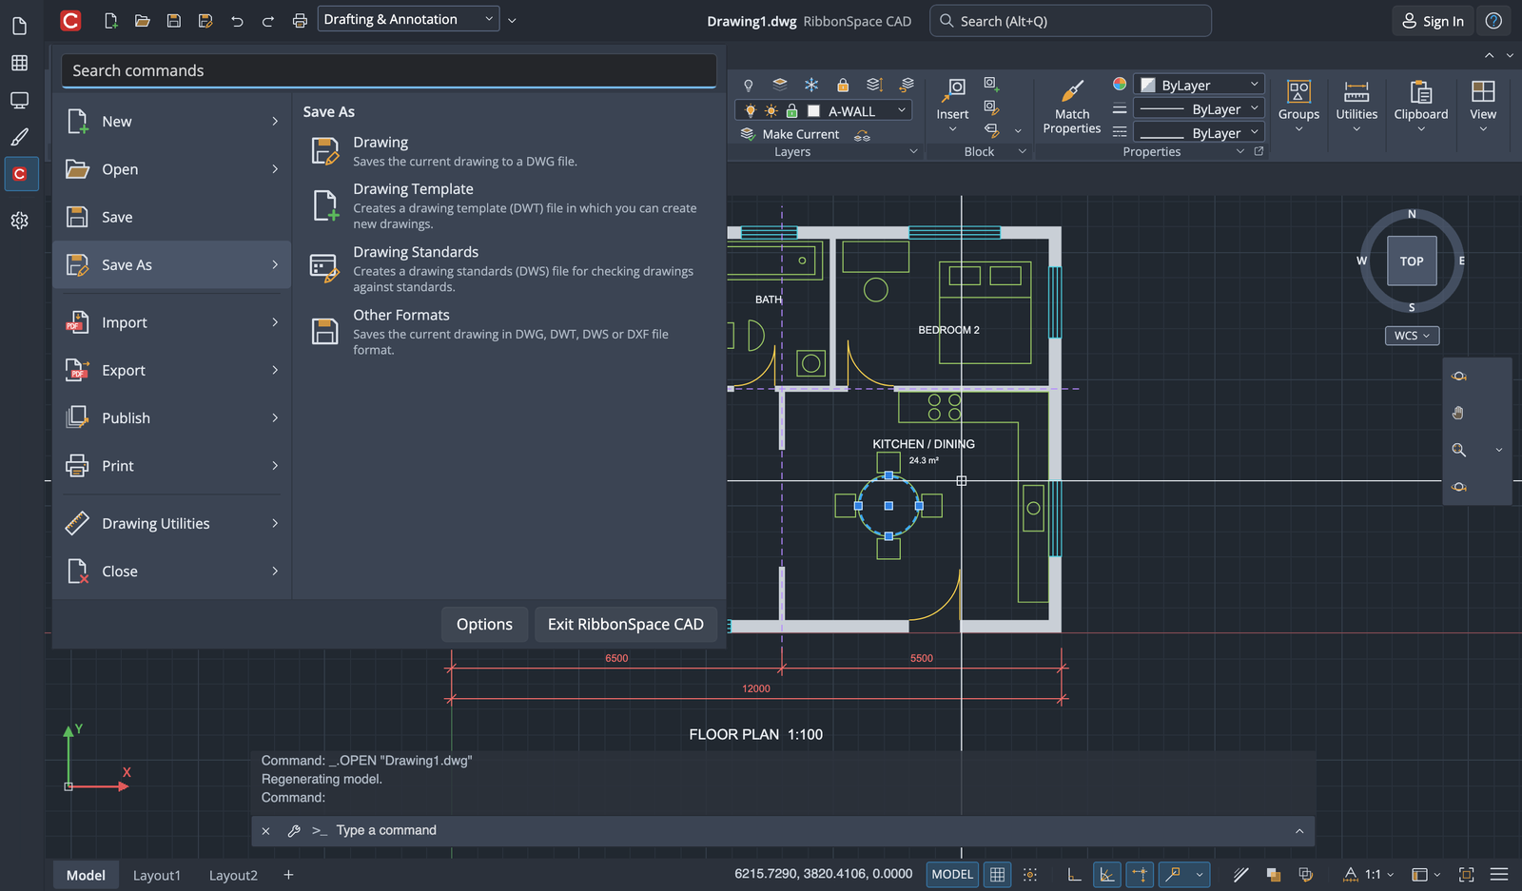Click the settings gear in left sidebar
The height and width of the screenshot is (891, 1522).
pyautogui.click(x=19, y=220)
